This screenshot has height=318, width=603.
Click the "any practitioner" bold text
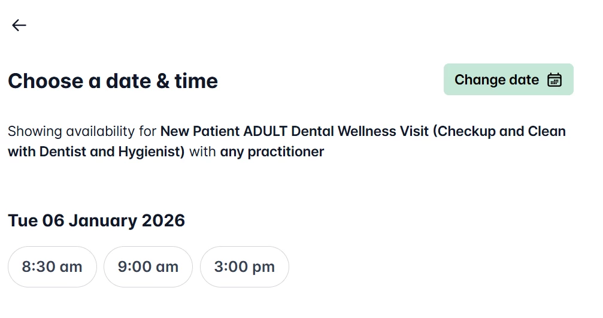[272, 152]
